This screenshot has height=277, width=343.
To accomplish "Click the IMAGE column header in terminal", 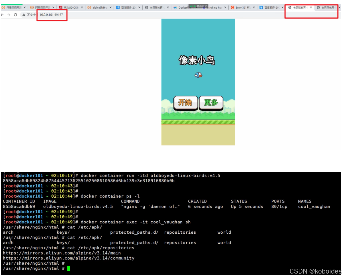I will (50, 201).
